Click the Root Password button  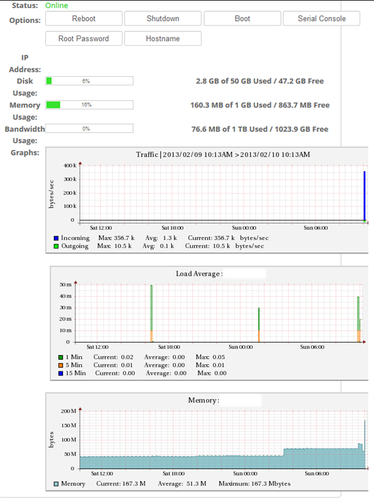[84, 39]
